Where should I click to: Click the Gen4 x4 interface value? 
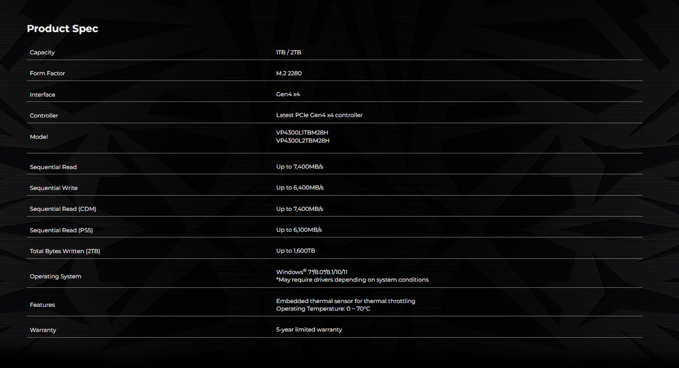click(x=288, y=94)
